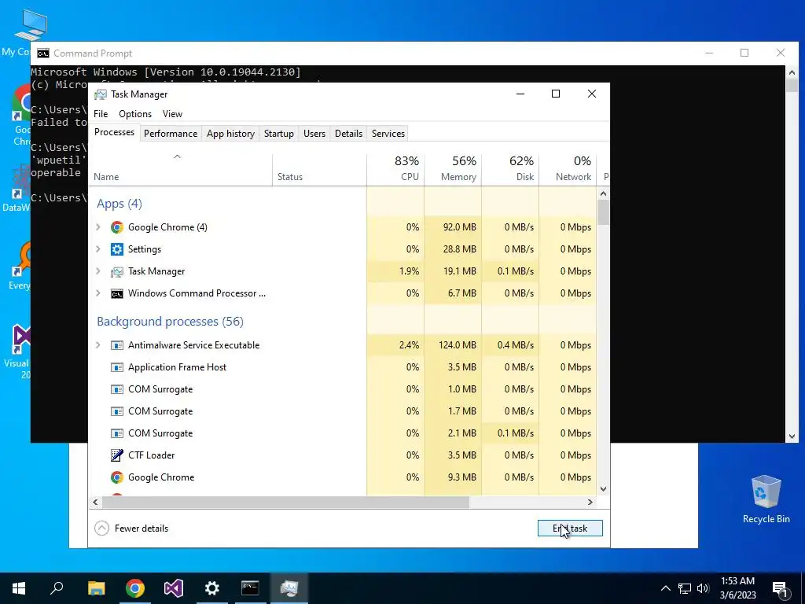The height and width of the screenshot is (604, 805).
Task: Click the background Google Chrome process icon
Action: coord(117,477)
